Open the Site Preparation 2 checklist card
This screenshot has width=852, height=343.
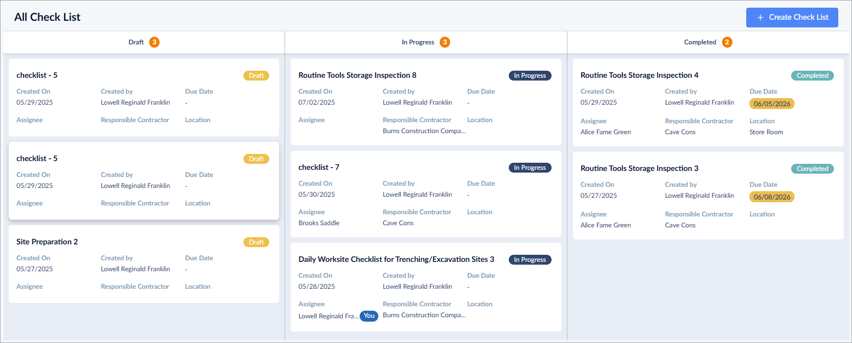(x=144, y=264)
